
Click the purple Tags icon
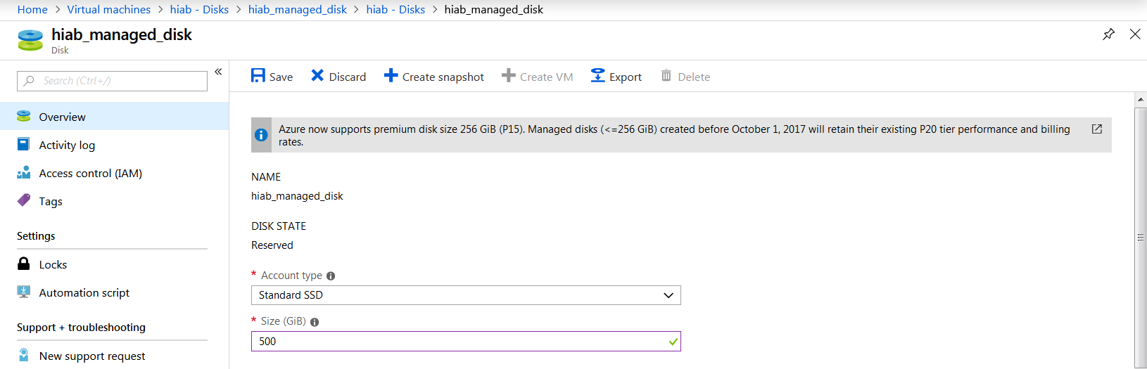pos(23,200)
